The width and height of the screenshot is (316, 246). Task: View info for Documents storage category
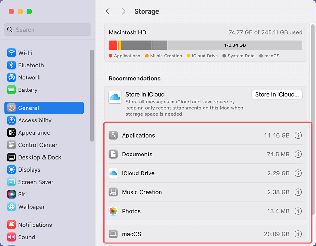point(298,154)
